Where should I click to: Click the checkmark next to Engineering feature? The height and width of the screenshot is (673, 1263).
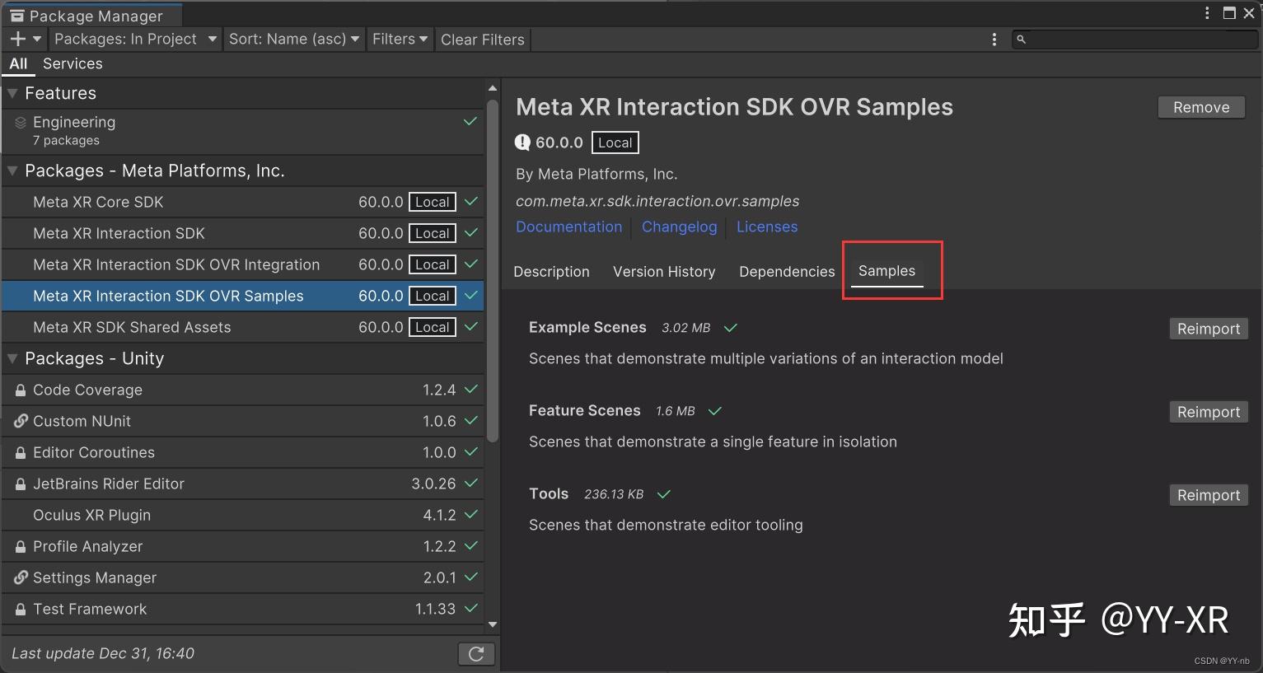coord(470,121)
